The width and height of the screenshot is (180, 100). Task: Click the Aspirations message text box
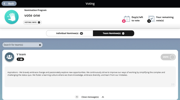point(90,77)
